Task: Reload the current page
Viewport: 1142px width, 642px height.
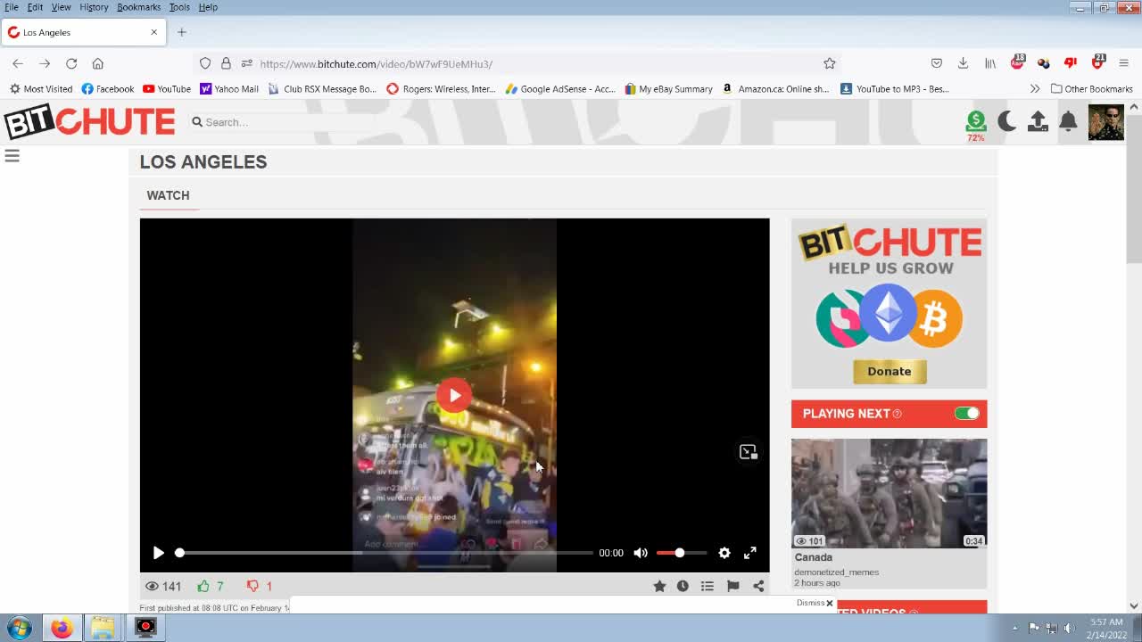Action: tap(71, 63)
